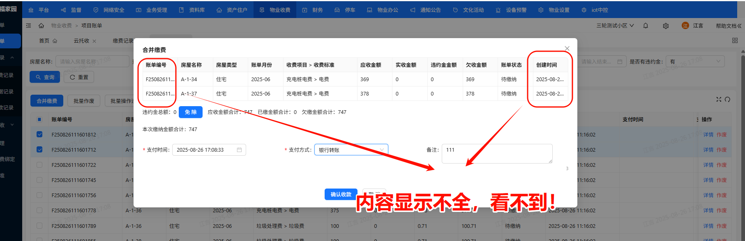The height and width of the screenshot is (241, 745).
Task: Click the home icon in breadcrumb
Action: click(x=41, y=25)
